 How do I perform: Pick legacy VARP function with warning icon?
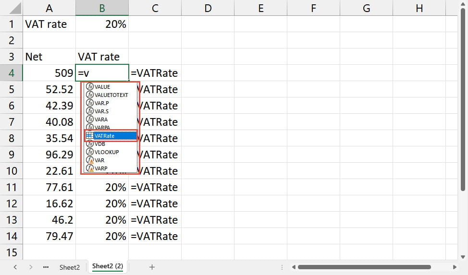pyautogui.click(x=101, y=168)
